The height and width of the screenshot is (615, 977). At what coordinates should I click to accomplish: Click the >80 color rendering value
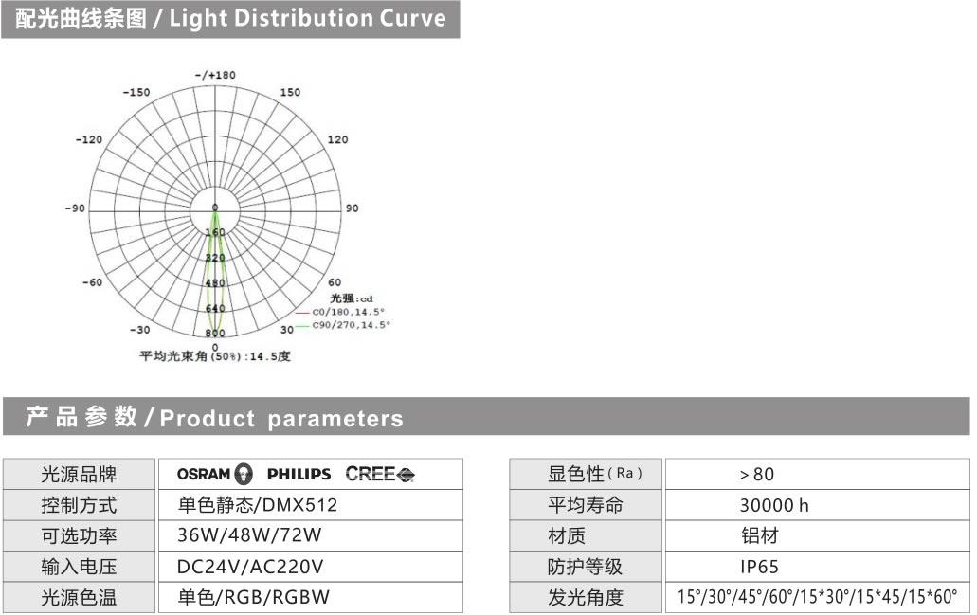coord(756,475)
